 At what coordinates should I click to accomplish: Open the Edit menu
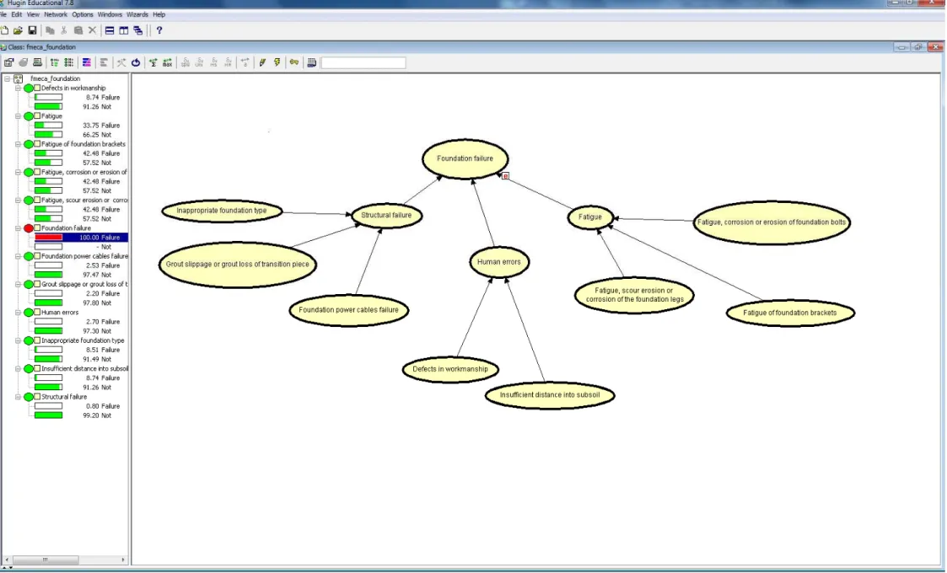(x=16, y=14)
